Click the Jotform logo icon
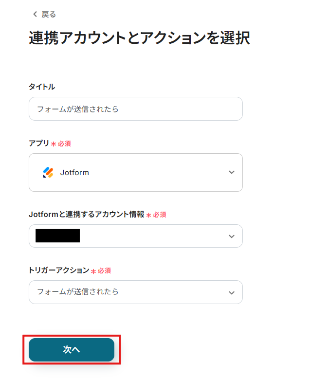Image resolution: width=310 pixels, height=379 pixels. (x=48, y=172)
